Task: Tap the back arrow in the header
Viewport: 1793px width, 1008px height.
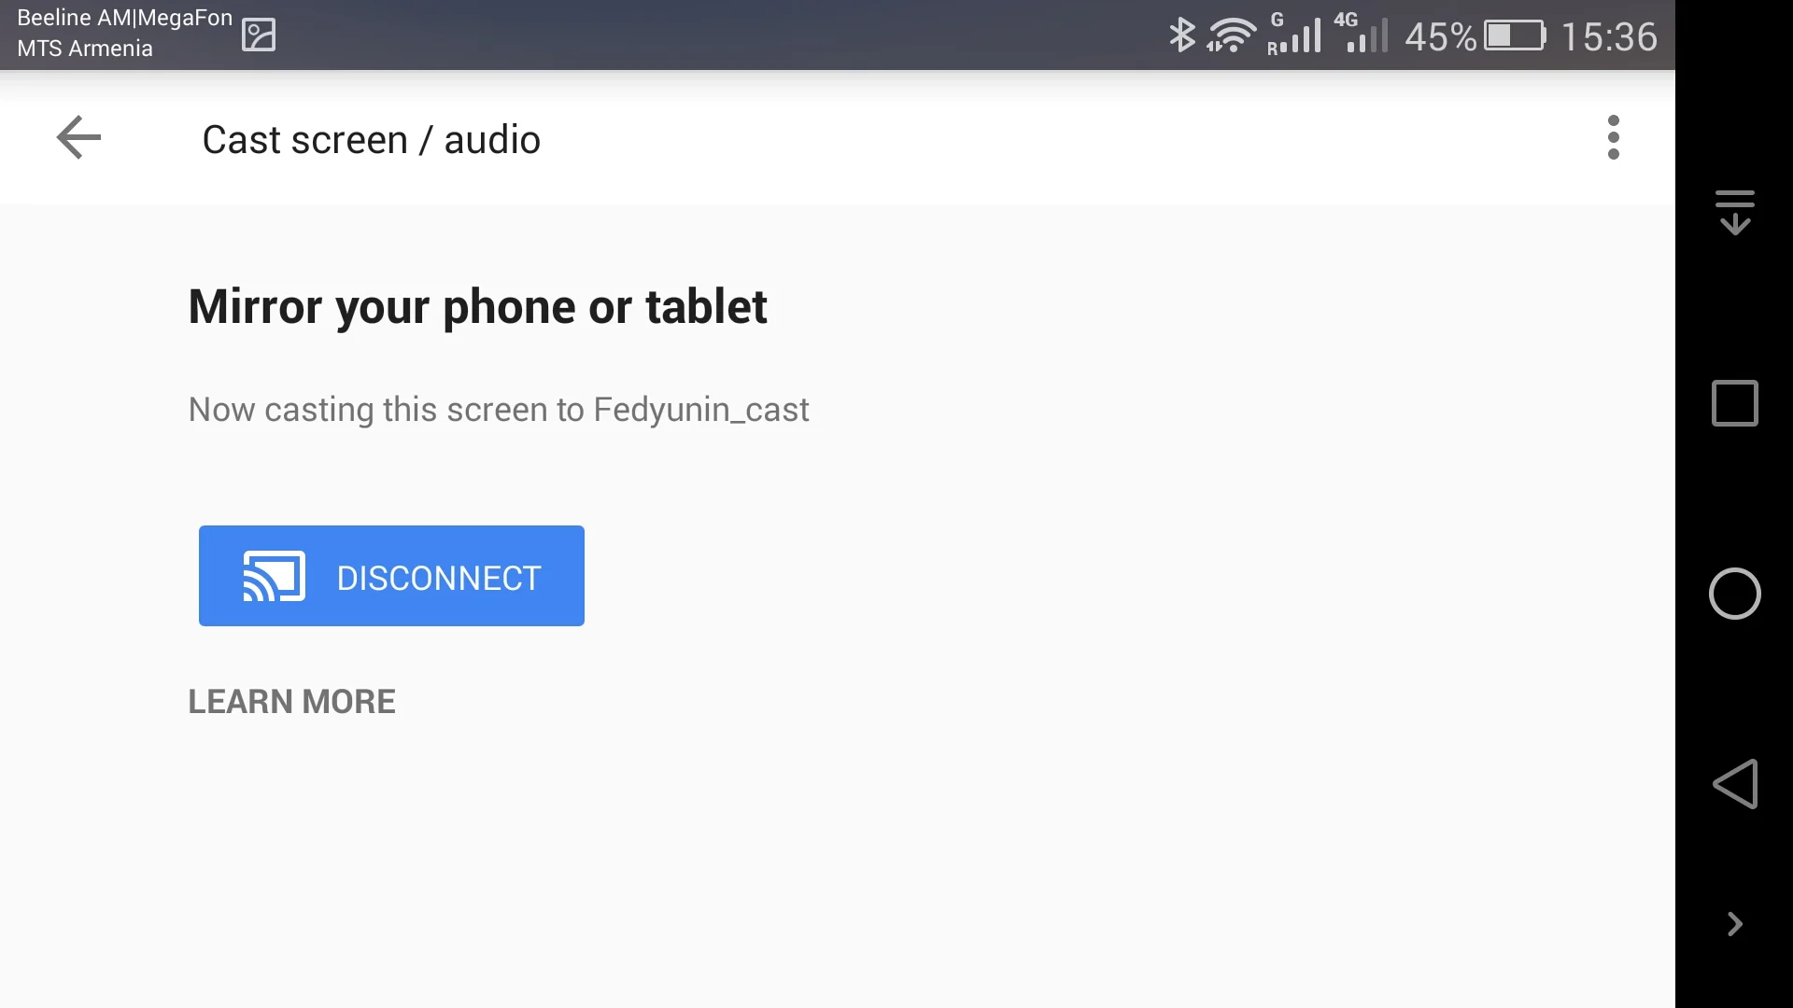Action: (78, 138)
